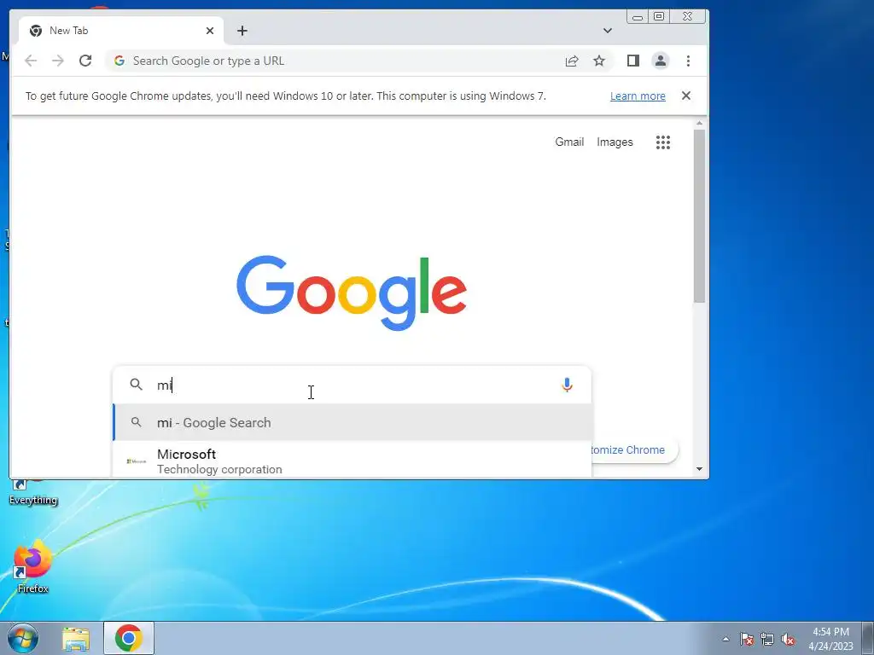This screenshot has width=874, height=655.
Task: Click the Customize Chrome button
Action: (634, 450)
